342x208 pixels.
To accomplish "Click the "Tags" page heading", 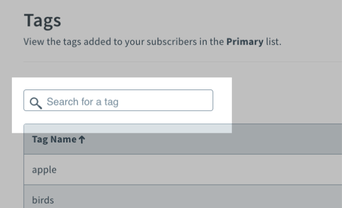I will coord(43,21).
